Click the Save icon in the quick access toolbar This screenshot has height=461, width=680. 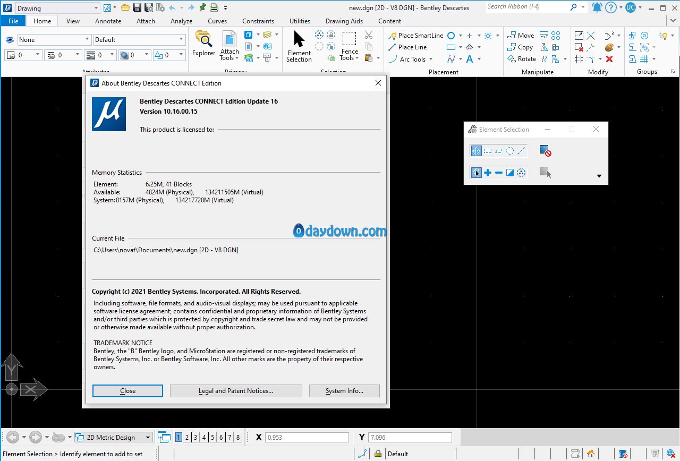coord(137,7)
